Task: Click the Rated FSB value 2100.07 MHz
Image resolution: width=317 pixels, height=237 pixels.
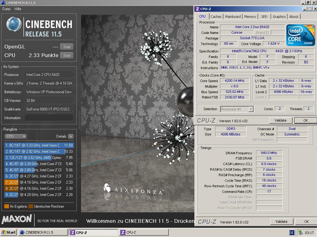Action: pos(235,97)
